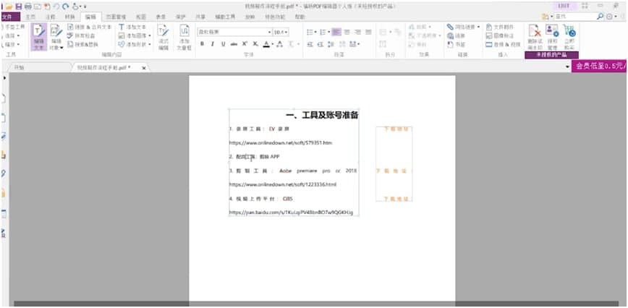Click the Print icon in quick access toolbar
The image size is (628, 308).
(28, 7)
